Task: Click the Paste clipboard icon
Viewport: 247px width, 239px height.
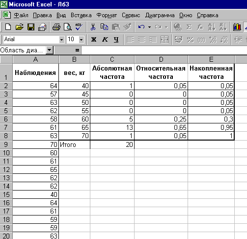Action: [x=116, y=27]
